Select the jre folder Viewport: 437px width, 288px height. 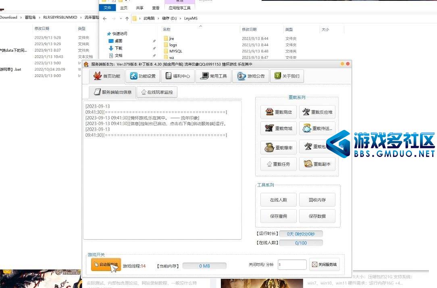click(x=171, y=38)
